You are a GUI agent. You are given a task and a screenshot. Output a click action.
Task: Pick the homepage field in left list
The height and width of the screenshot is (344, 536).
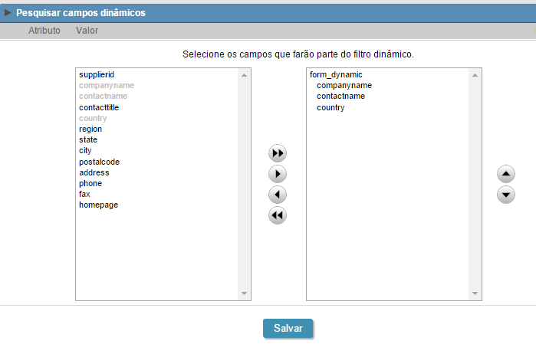(x=98, y=205)
